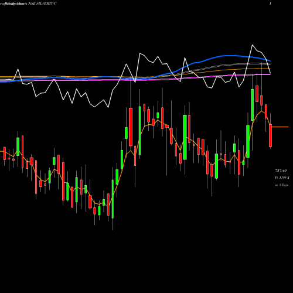
Task: Click the orange horizontal price marker line at right
Action: click(x=280, y=127)
